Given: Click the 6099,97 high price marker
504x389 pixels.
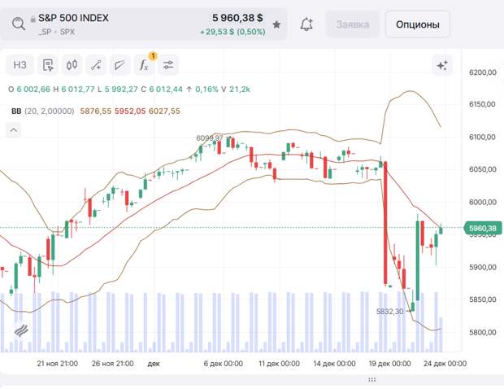Looking at the screenshot, I should coord(209,138).
